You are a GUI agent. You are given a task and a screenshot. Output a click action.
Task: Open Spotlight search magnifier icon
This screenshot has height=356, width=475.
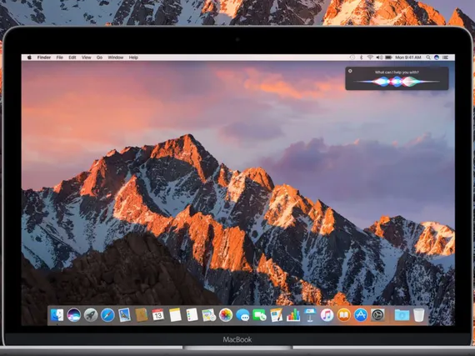(428, 58)
